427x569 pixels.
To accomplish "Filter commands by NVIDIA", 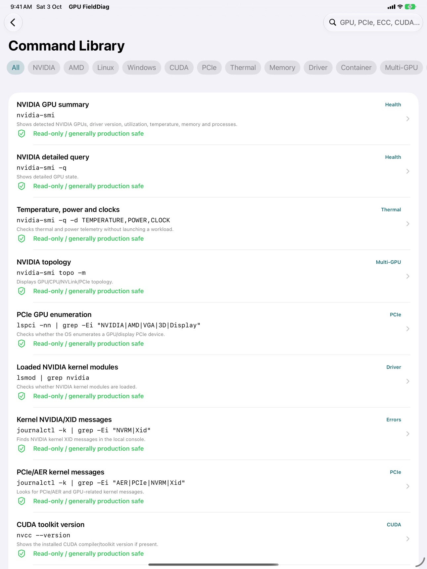I will click(44, 67).
